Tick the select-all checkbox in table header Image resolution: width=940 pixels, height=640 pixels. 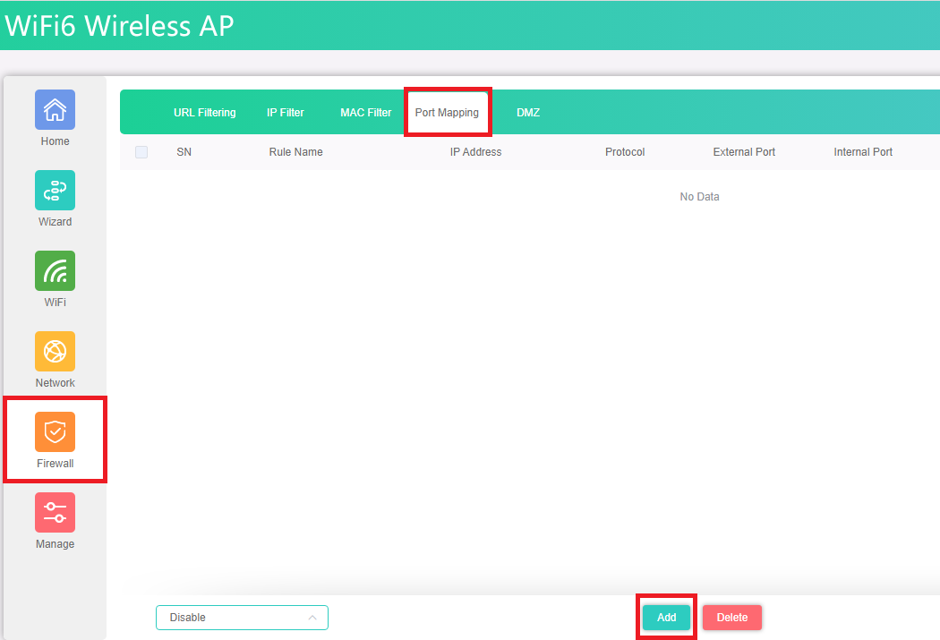141,152
